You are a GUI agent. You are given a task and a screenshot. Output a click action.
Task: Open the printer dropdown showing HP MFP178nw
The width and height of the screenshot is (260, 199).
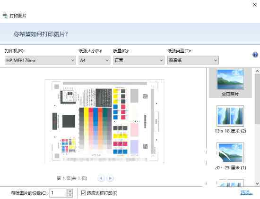(x=40, y=60)
